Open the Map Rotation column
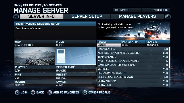 point(133,42)
